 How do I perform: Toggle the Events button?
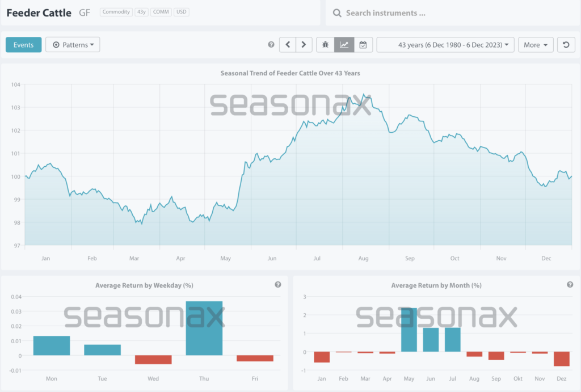click(x=23, y=45)
